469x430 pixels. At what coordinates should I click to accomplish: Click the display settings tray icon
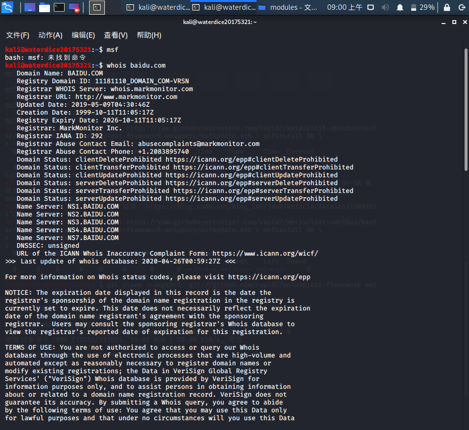click(371, 7)
